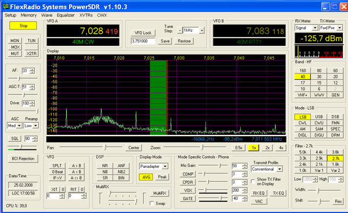Click the 3,751000 frequency memory field
The width and height of the screenshot is (348, 213).
pyautogui.click(x=143, y=41)
